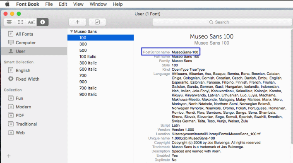
Task: Click into the Search field
Action: point(222,22)
